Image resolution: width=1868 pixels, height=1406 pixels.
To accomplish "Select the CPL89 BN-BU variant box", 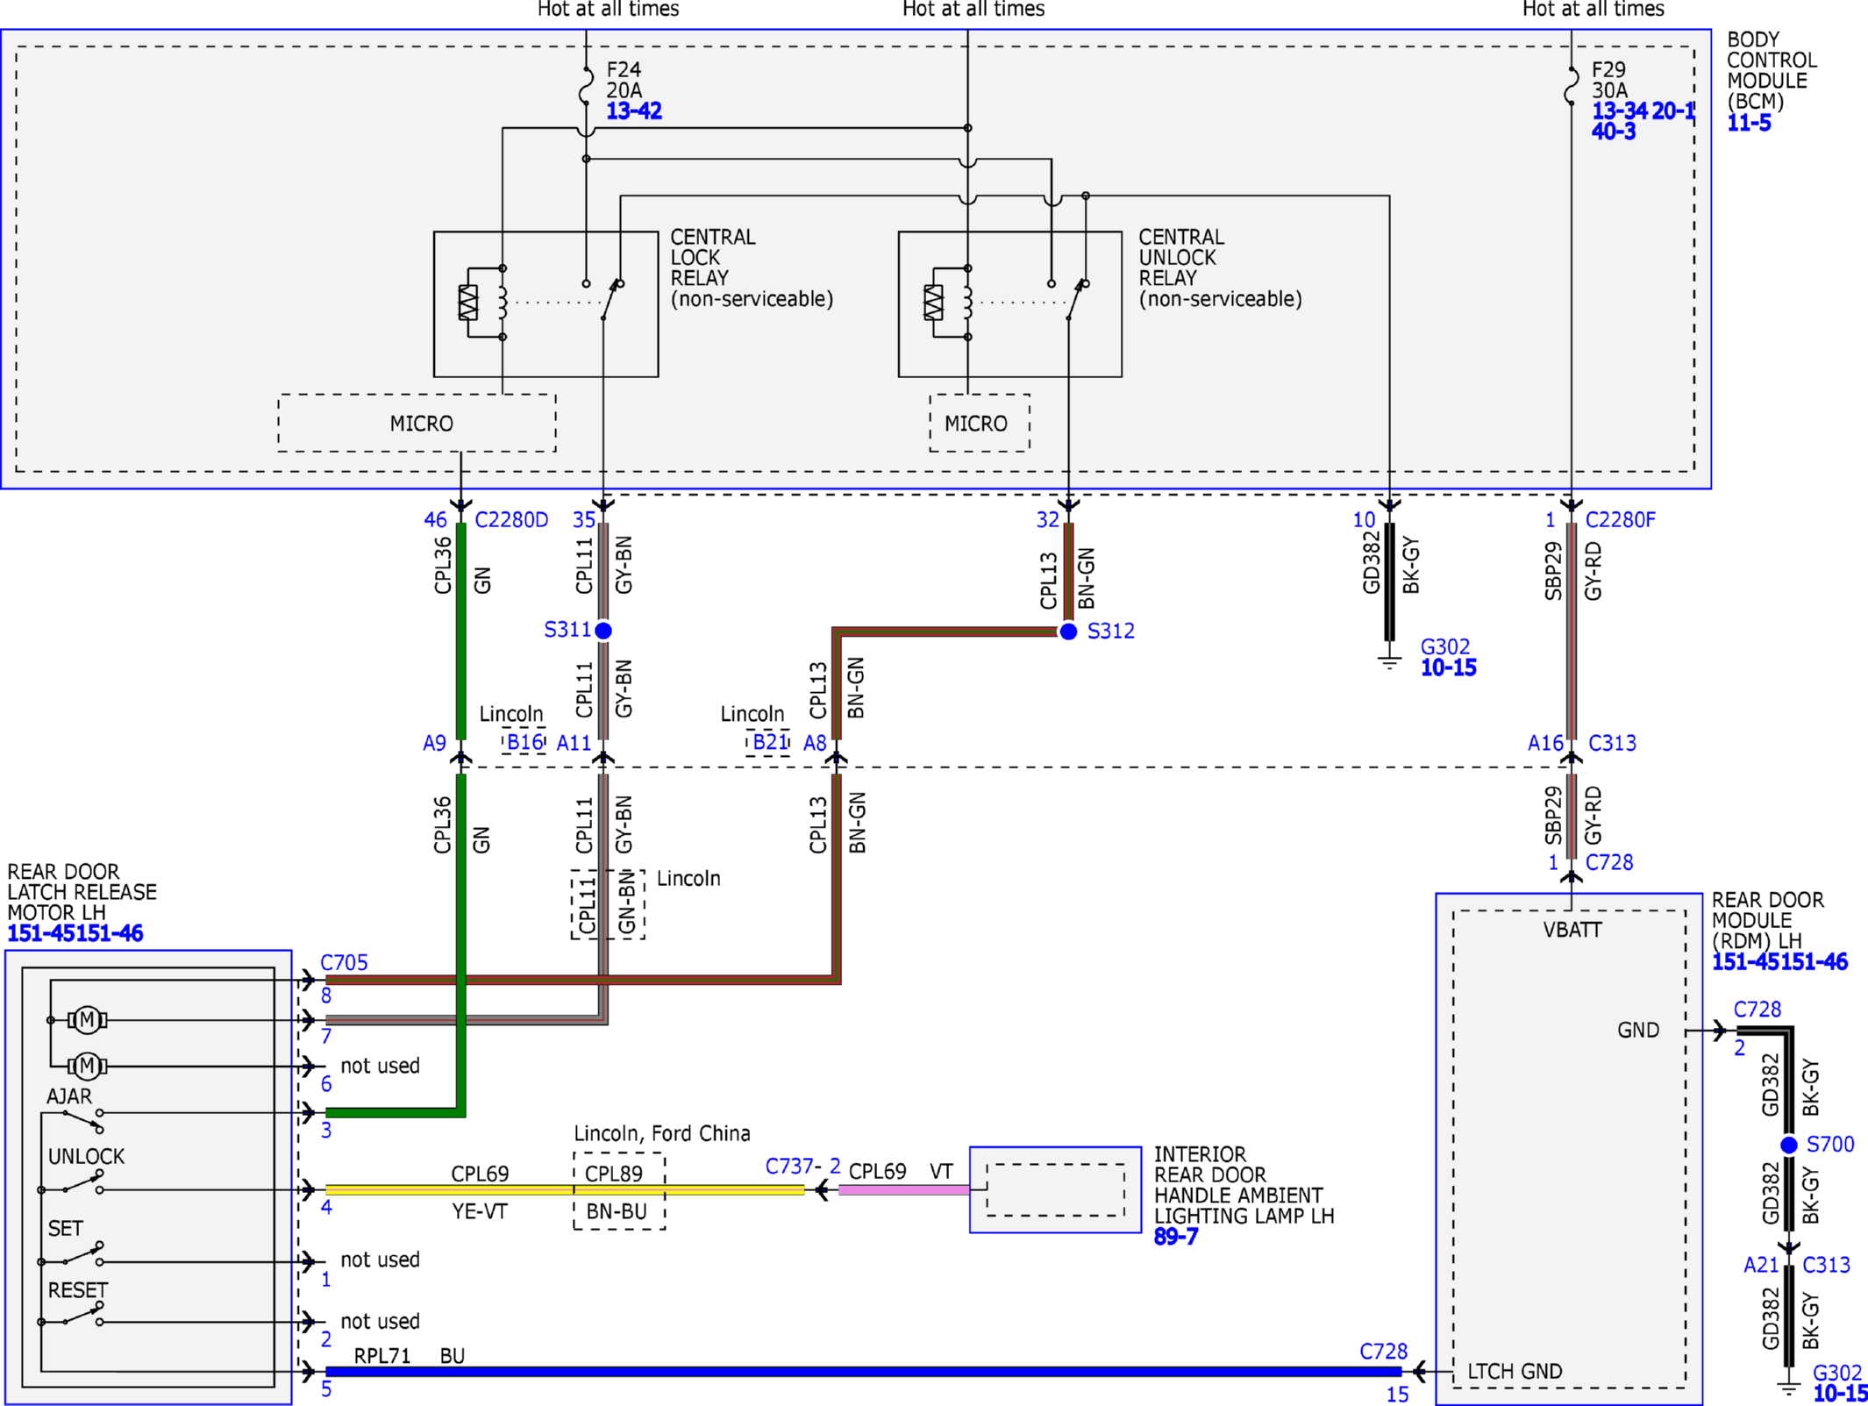I will (619, 1191).
